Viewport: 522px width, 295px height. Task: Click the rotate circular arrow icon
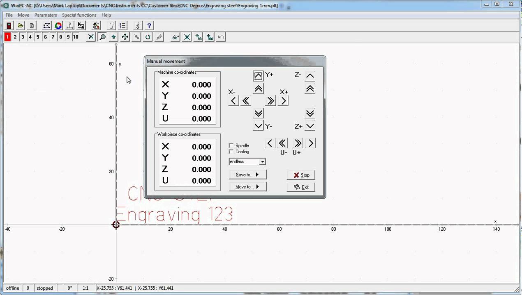coord(148,37)
